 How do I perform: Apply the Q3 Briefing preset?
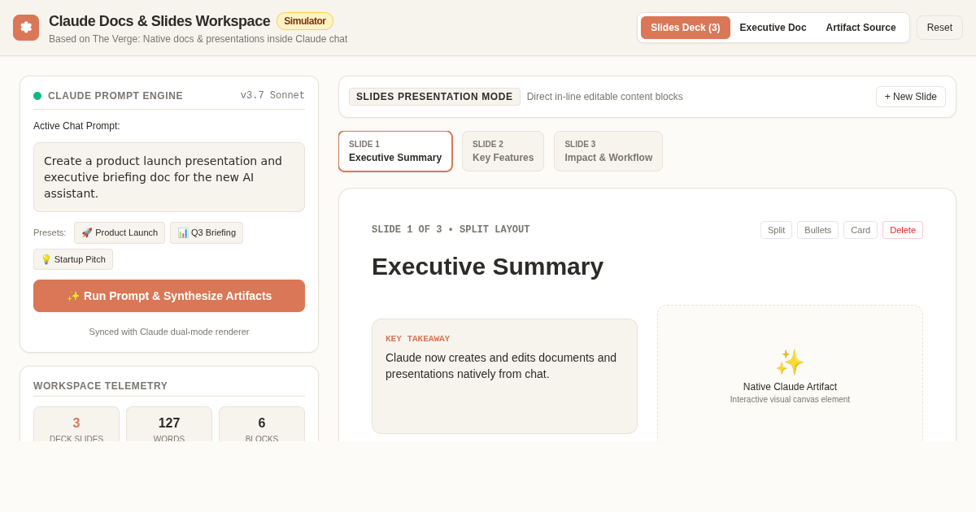coord(207,232)
